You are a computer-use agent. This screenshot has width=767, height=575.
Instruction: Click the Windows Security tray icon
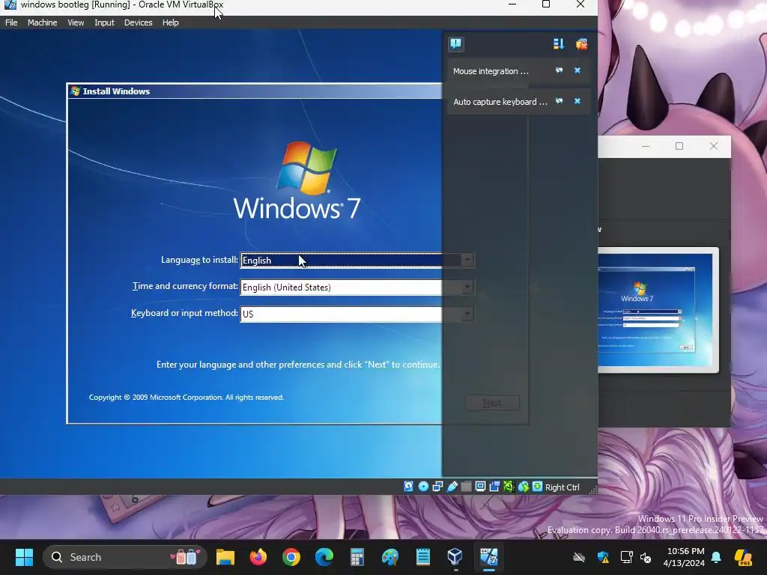(603, 557)
